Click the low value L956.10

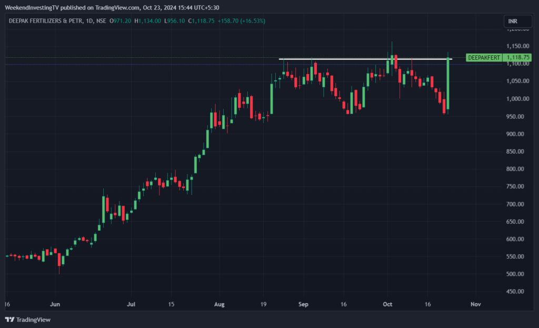coord(175,21)
